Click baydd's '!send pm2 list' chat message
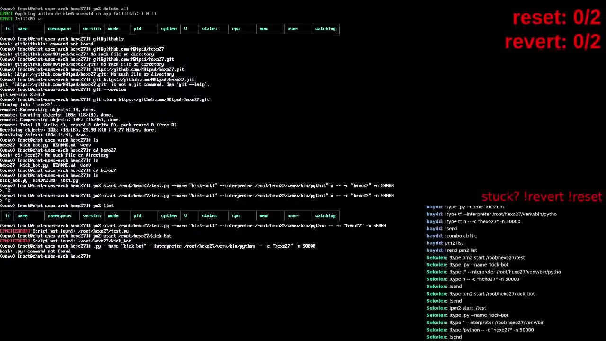 pos(452,250)
